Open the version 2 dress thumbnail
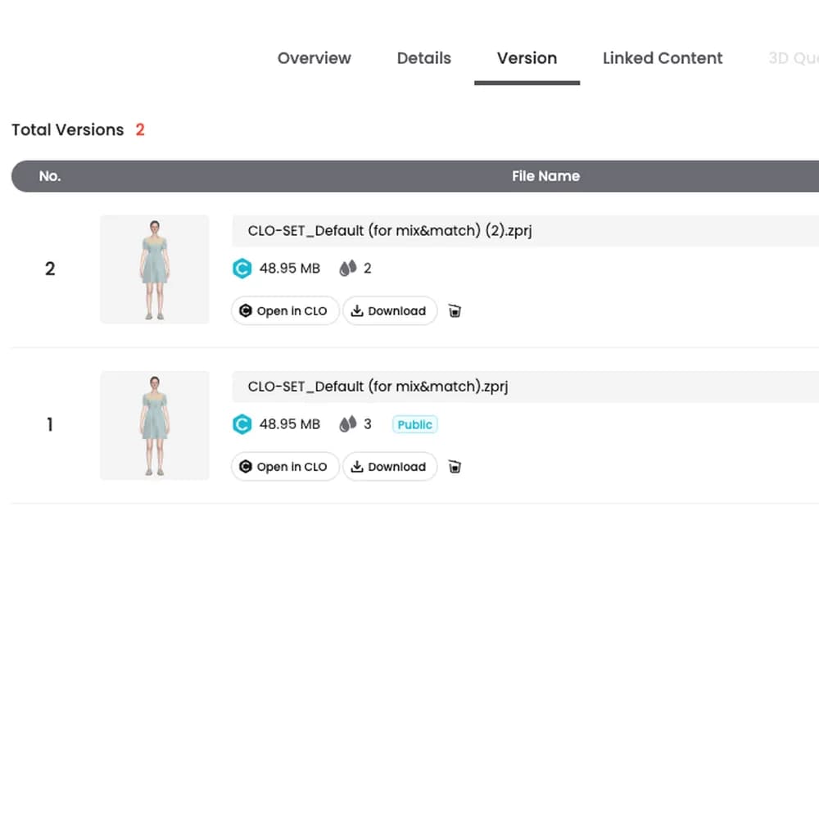The width and height of the screenshot is (819, 819). pyautogui.click(x=155, y=269)
